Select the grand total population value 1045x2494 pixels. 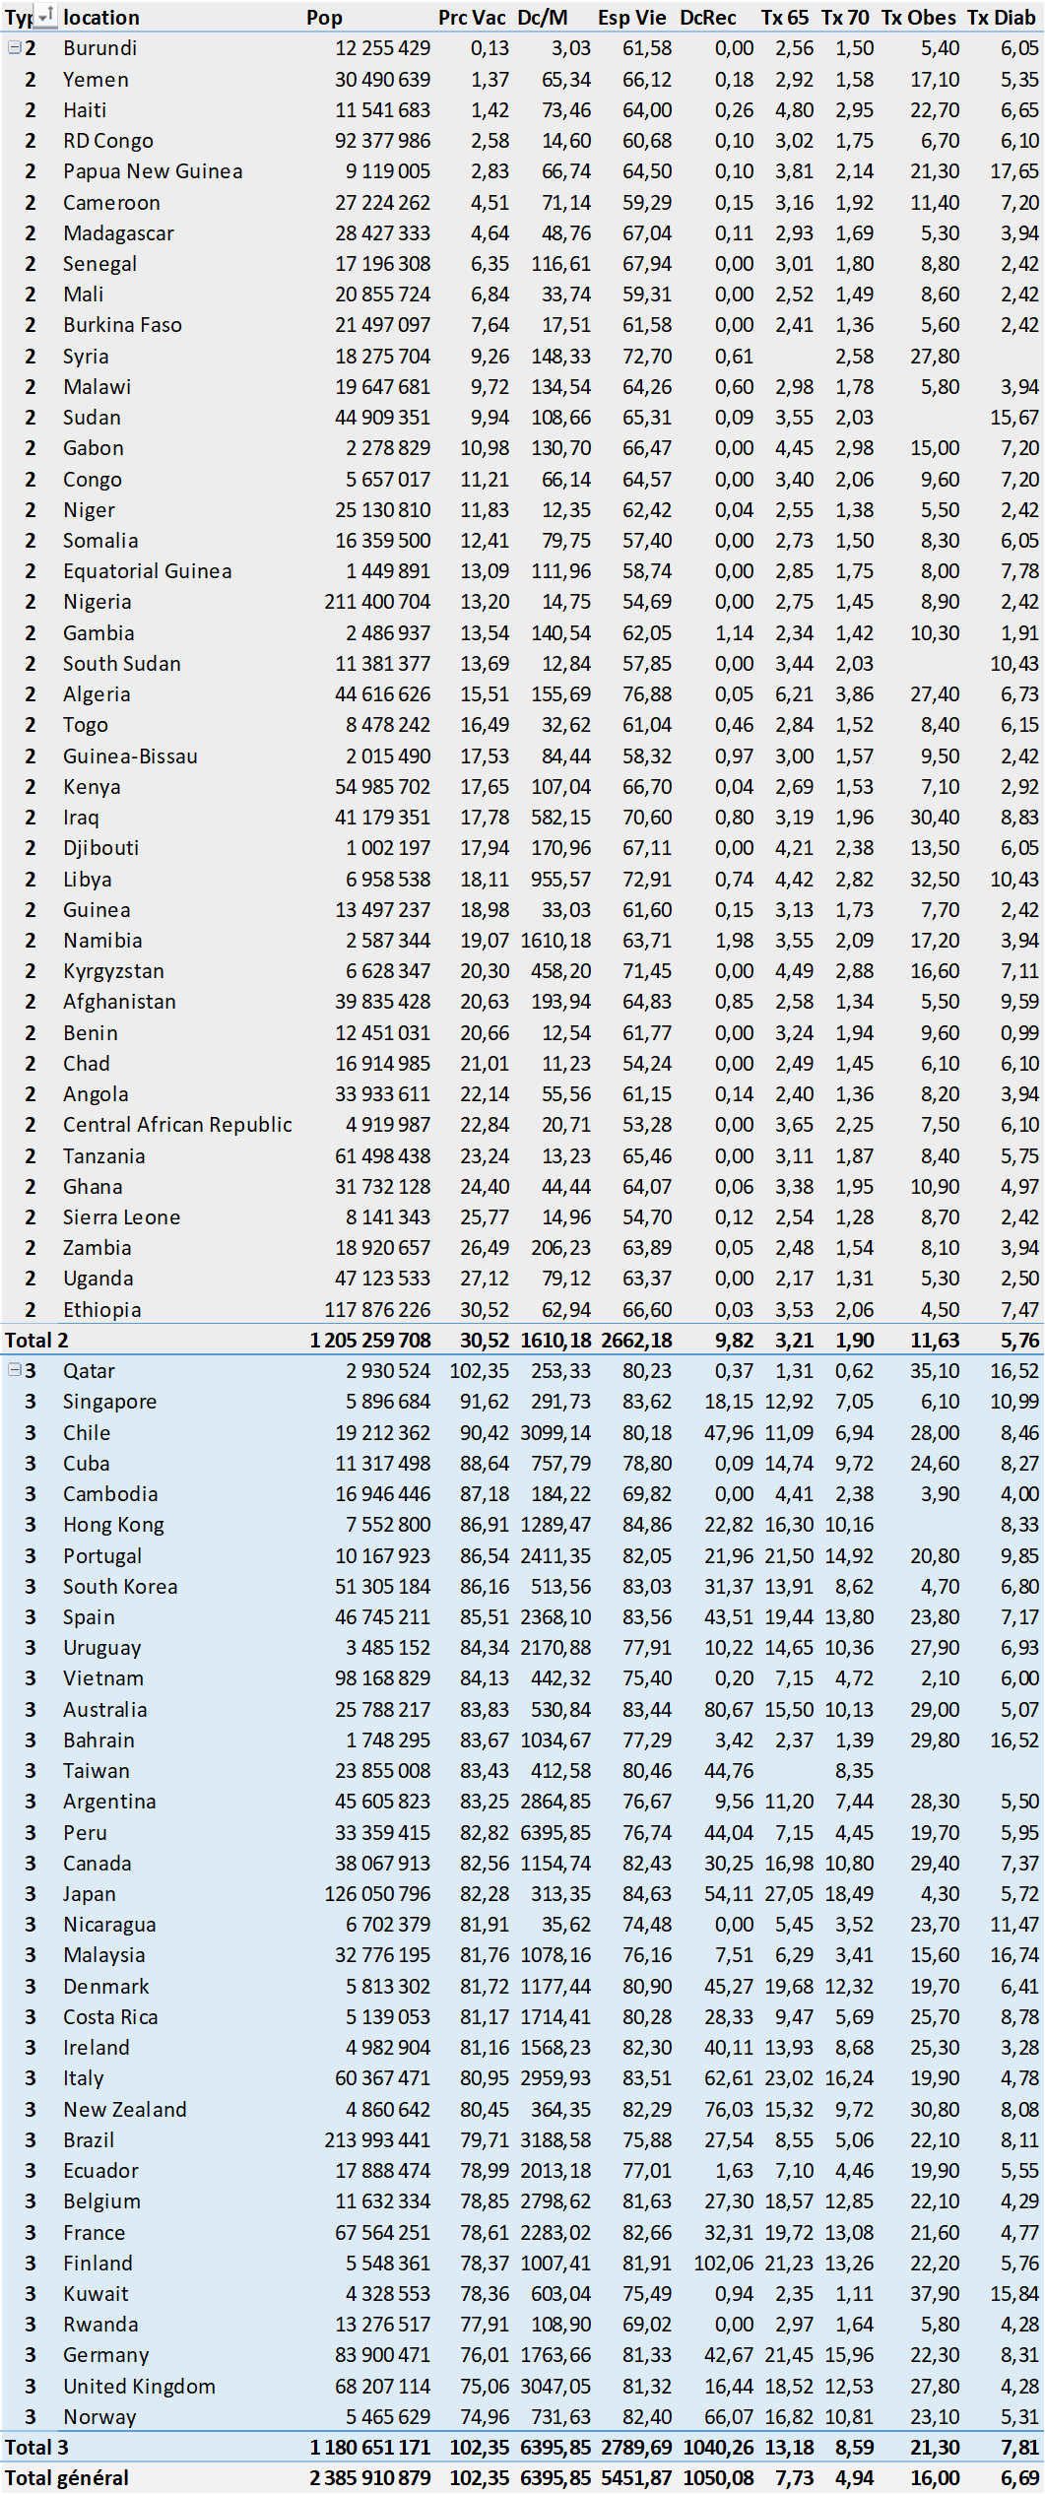click(369, 2477)
